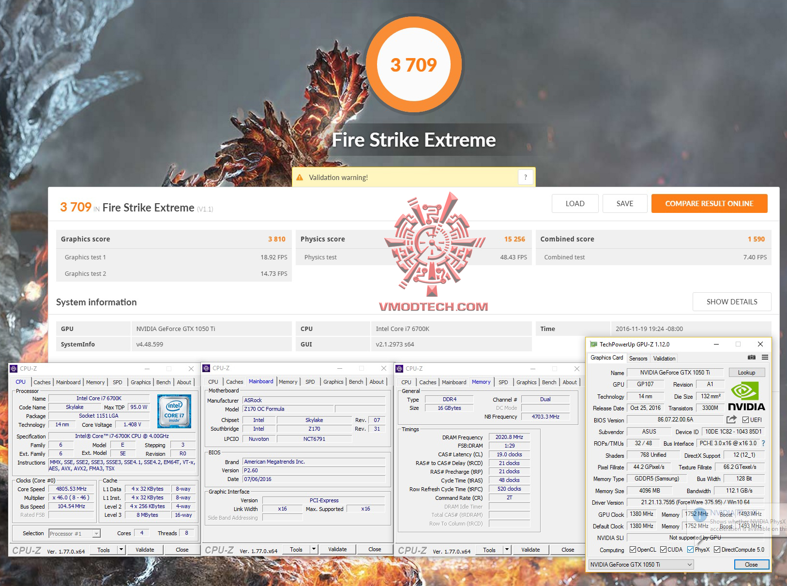Open Graphics tab in CPU-Z Motherboard window
The height and width of the screenshot is (586, 787).
click(333, 382)
